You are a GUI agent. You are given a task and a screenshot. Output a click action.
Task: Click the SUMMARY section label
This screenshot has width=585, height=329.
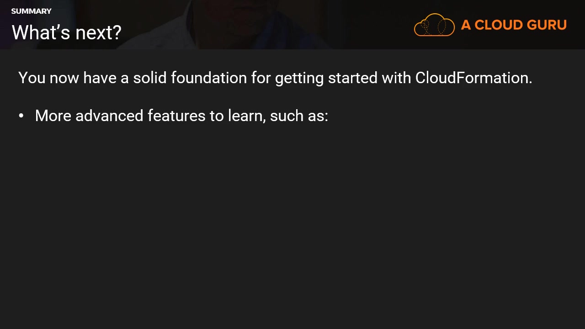31,11
